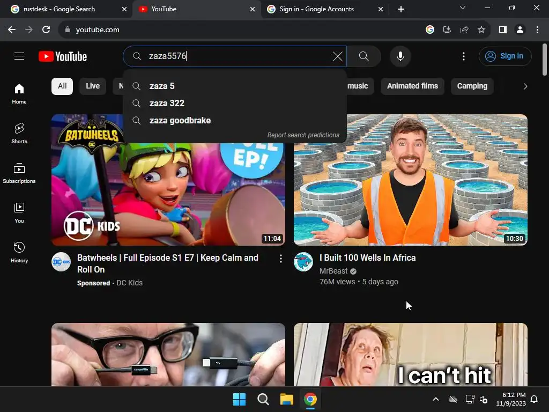Click in the YouTube search field
Screen dimensions: 549x412
[235, 56]
